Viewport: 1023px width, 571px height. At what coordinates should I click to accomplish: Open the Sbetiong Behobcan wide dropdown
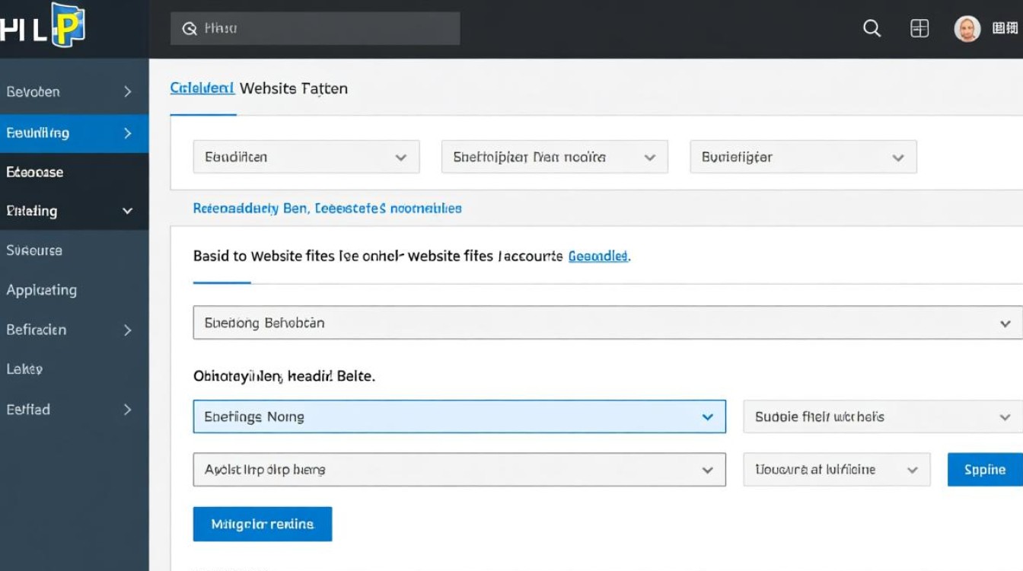607,323
